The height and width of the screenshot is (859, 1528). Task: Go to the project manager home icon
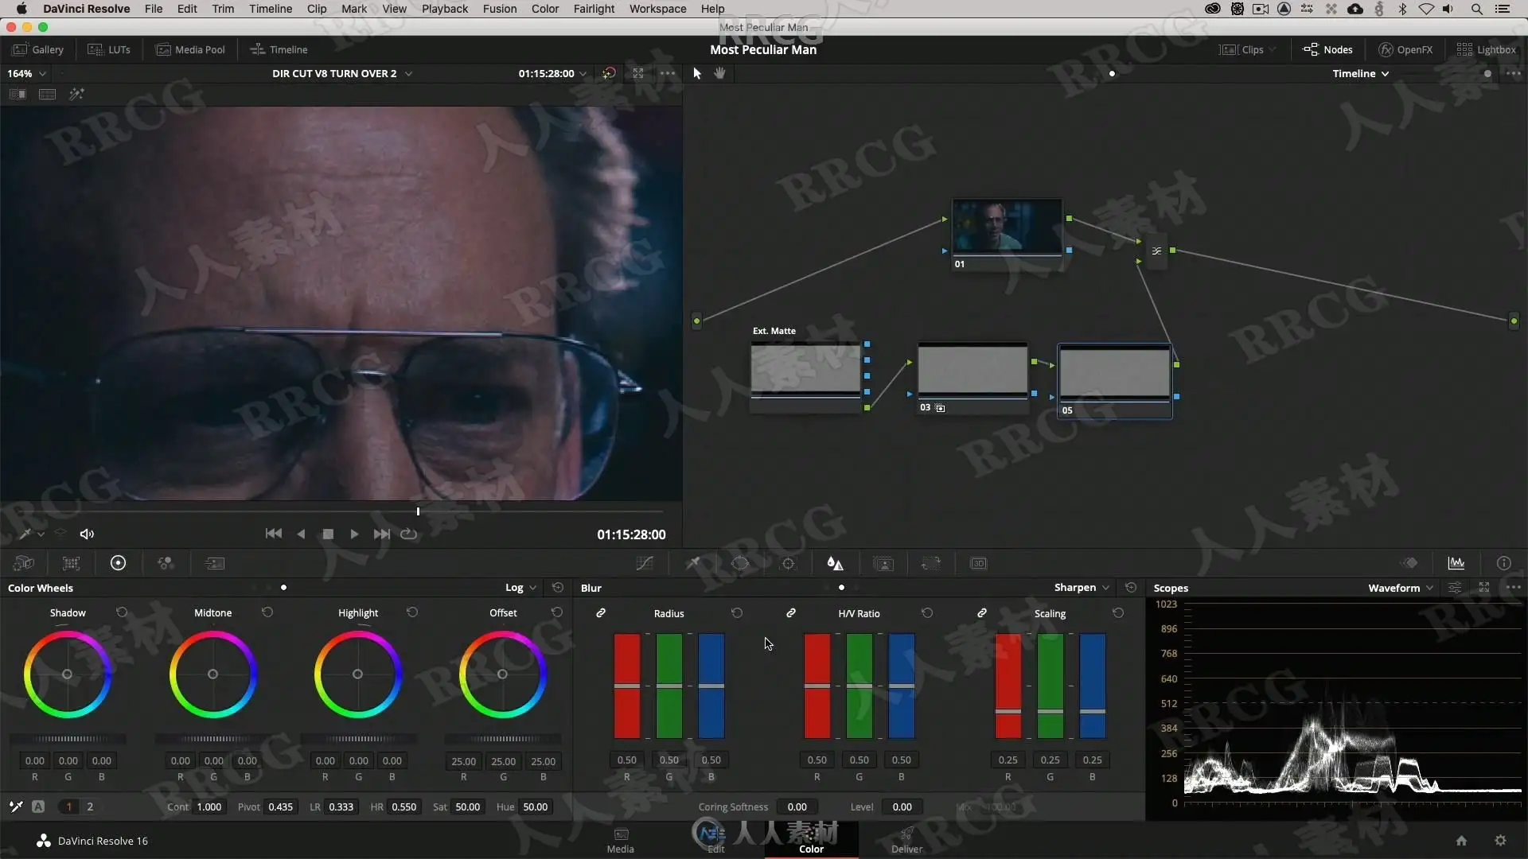[1461, 841]
